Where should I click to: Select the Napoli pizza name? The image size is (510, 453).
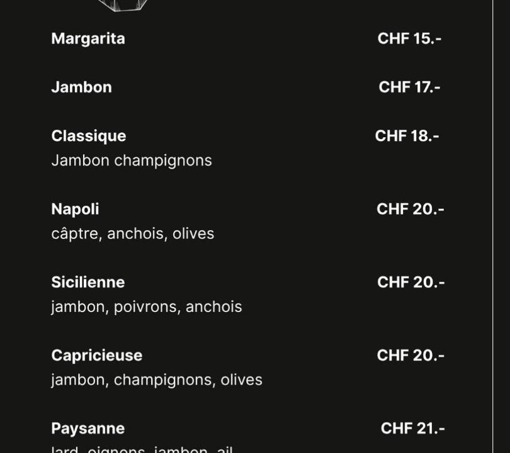click(75, 210)
